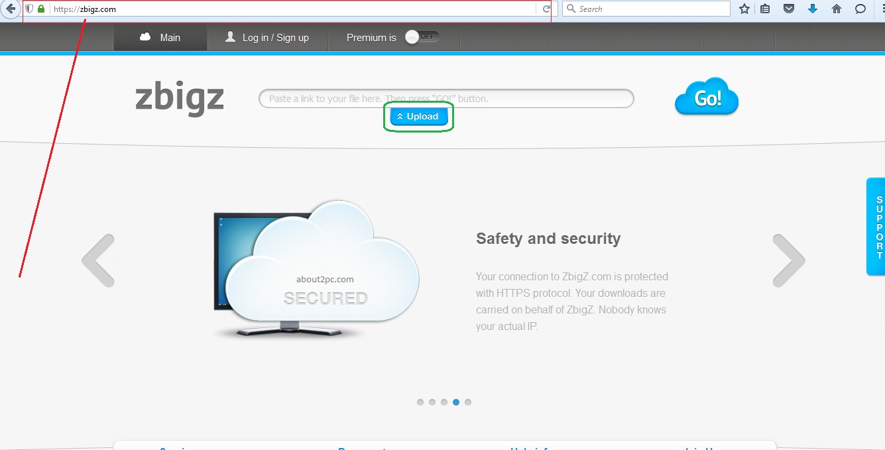Open the Downloads arrow icon

coord(813,9)
